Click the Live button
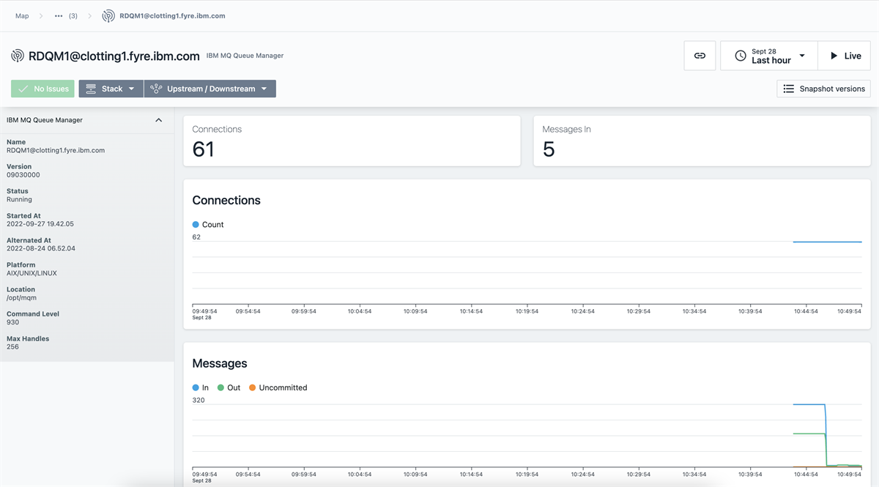Viewport: 879px width, 487px height. click(x=844, y=55)
